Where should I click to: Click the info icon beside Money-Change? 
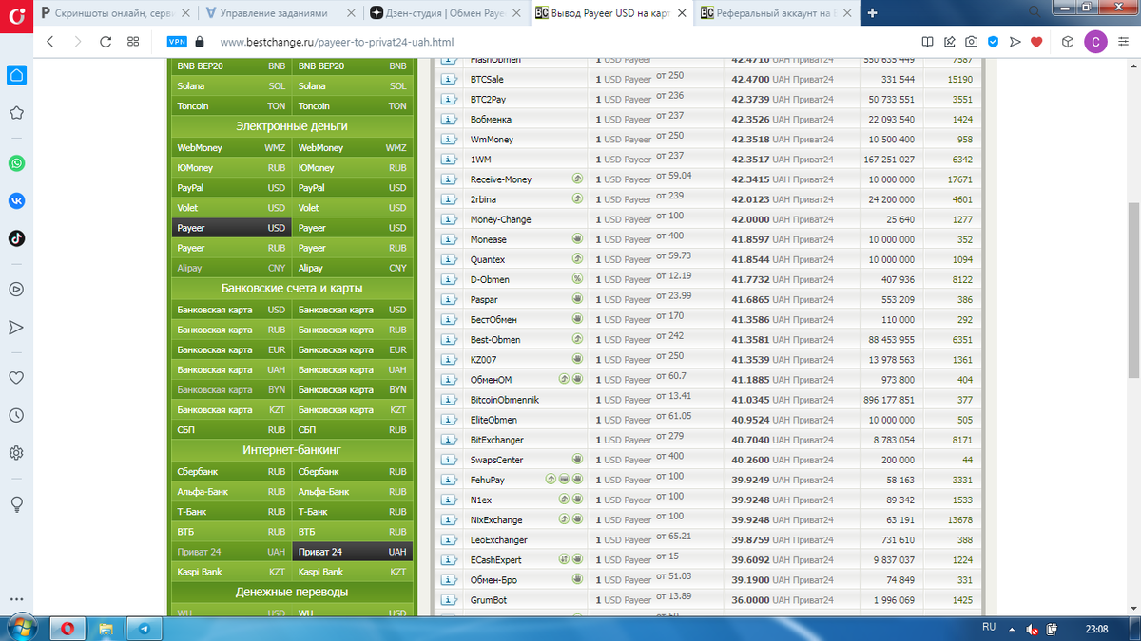(450, 219)
